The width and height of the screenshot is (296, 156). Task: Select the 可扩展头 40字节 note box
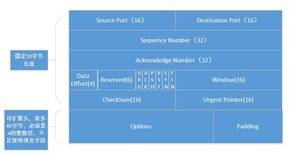[x=26, y=130]
